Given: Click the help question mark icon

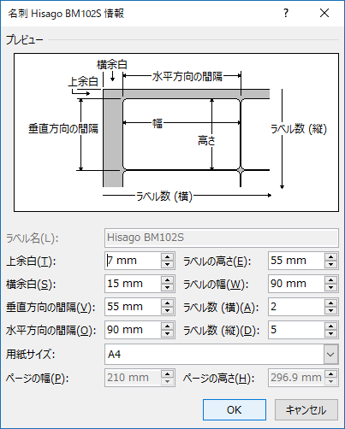Looking at the screenshot, I should (286, 13).
